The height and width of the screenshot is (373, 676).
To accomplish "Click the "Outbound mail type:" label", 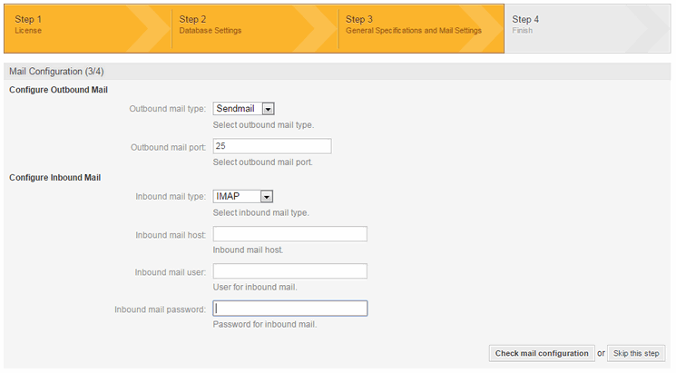I will pos(168,109).
